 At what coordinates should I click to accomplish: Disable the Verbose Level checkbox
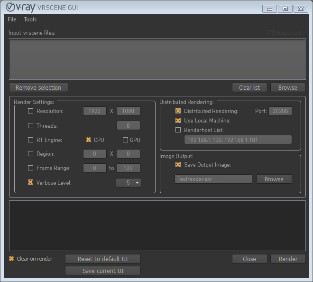click(x=30, y=182)
